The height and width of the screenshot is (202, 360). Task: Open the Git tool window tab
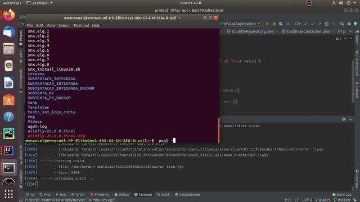[x=30, y=195]
